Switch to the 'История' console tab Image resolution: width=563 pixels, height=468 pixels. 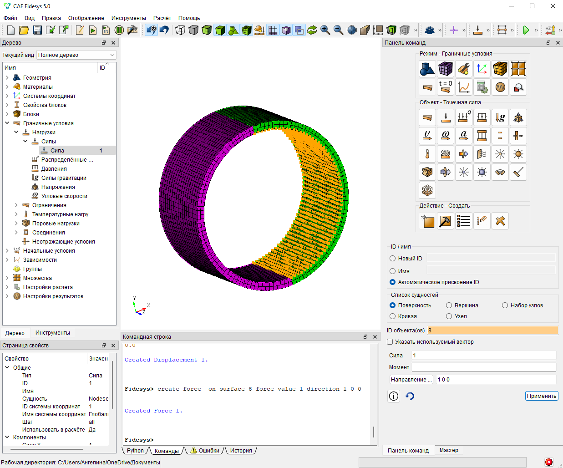click(x=241, y=451)
